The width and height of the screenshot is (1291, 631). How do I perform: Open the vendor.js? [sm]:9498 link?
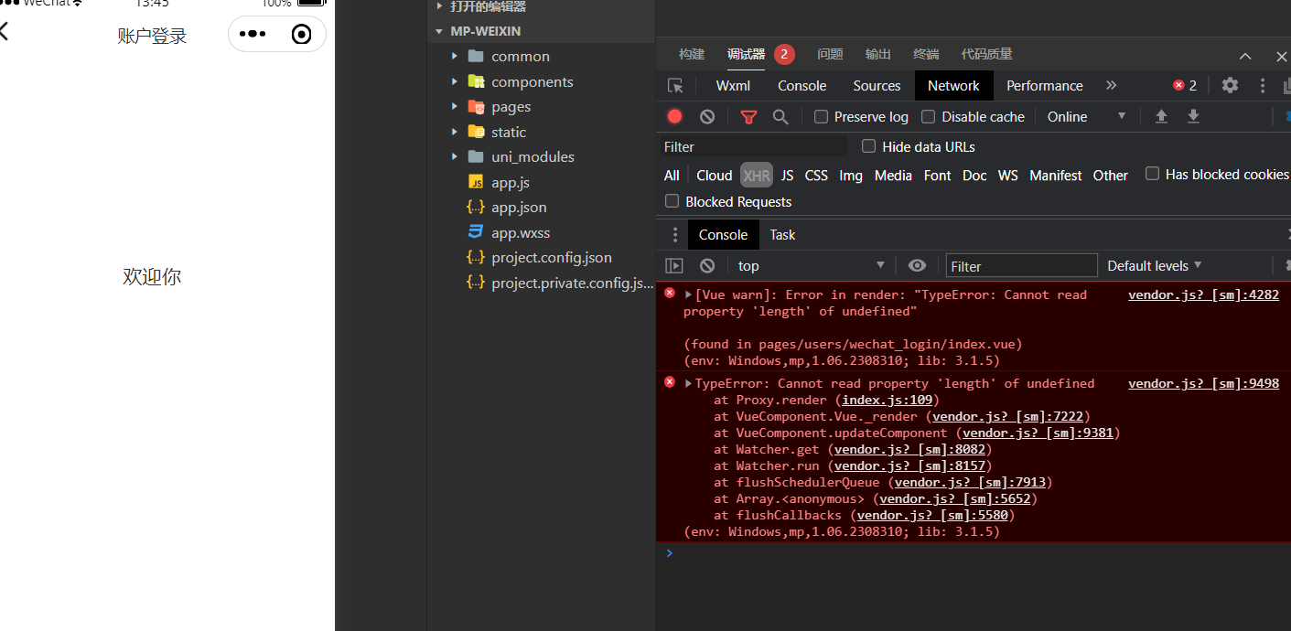[x=1203, y=383]
